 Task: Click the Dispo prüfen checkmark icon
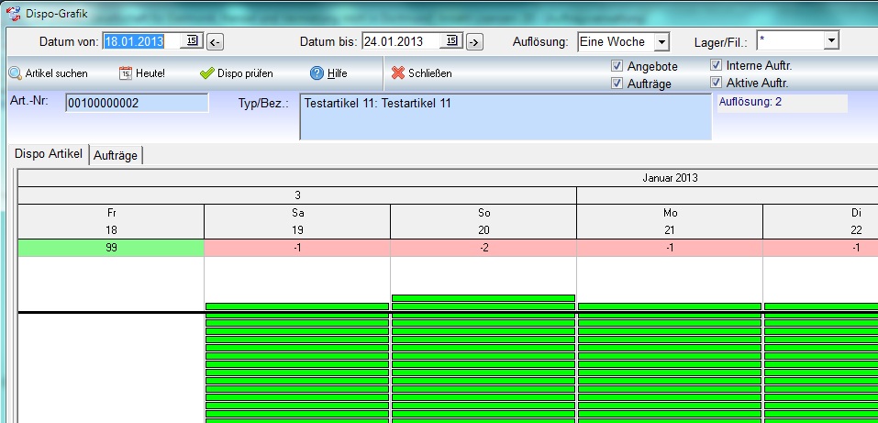click(x=207, y=73)
